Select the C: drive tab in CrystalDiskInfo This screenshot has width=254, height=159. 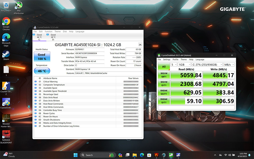pyautogui.click(x=39, y=37)
